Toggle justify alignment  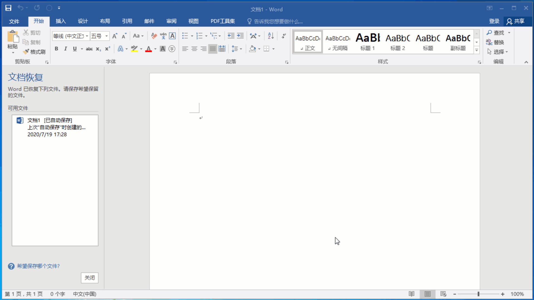click(x=212, y=49)
